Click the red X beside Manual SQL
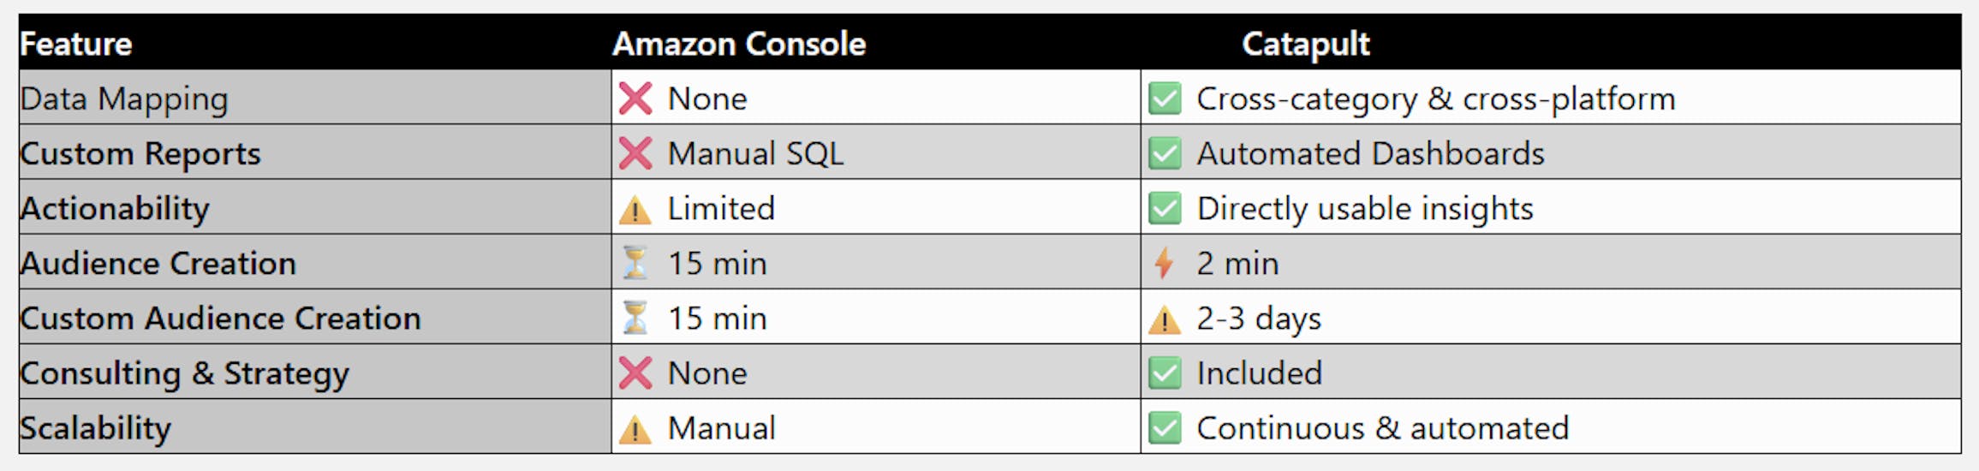 tap(635, 153)
